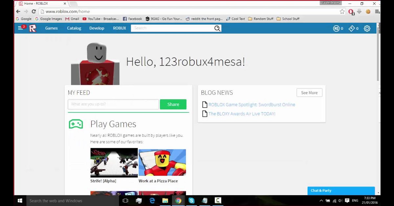Click the Swordburst Online document icon

[x=205, y=105]
